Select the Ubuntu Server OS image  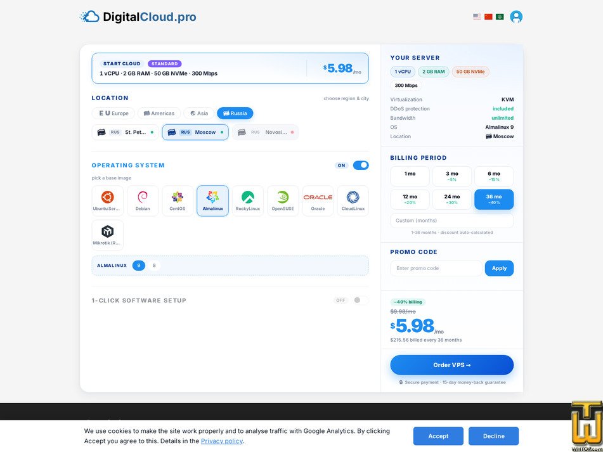(x=108, y=201)
